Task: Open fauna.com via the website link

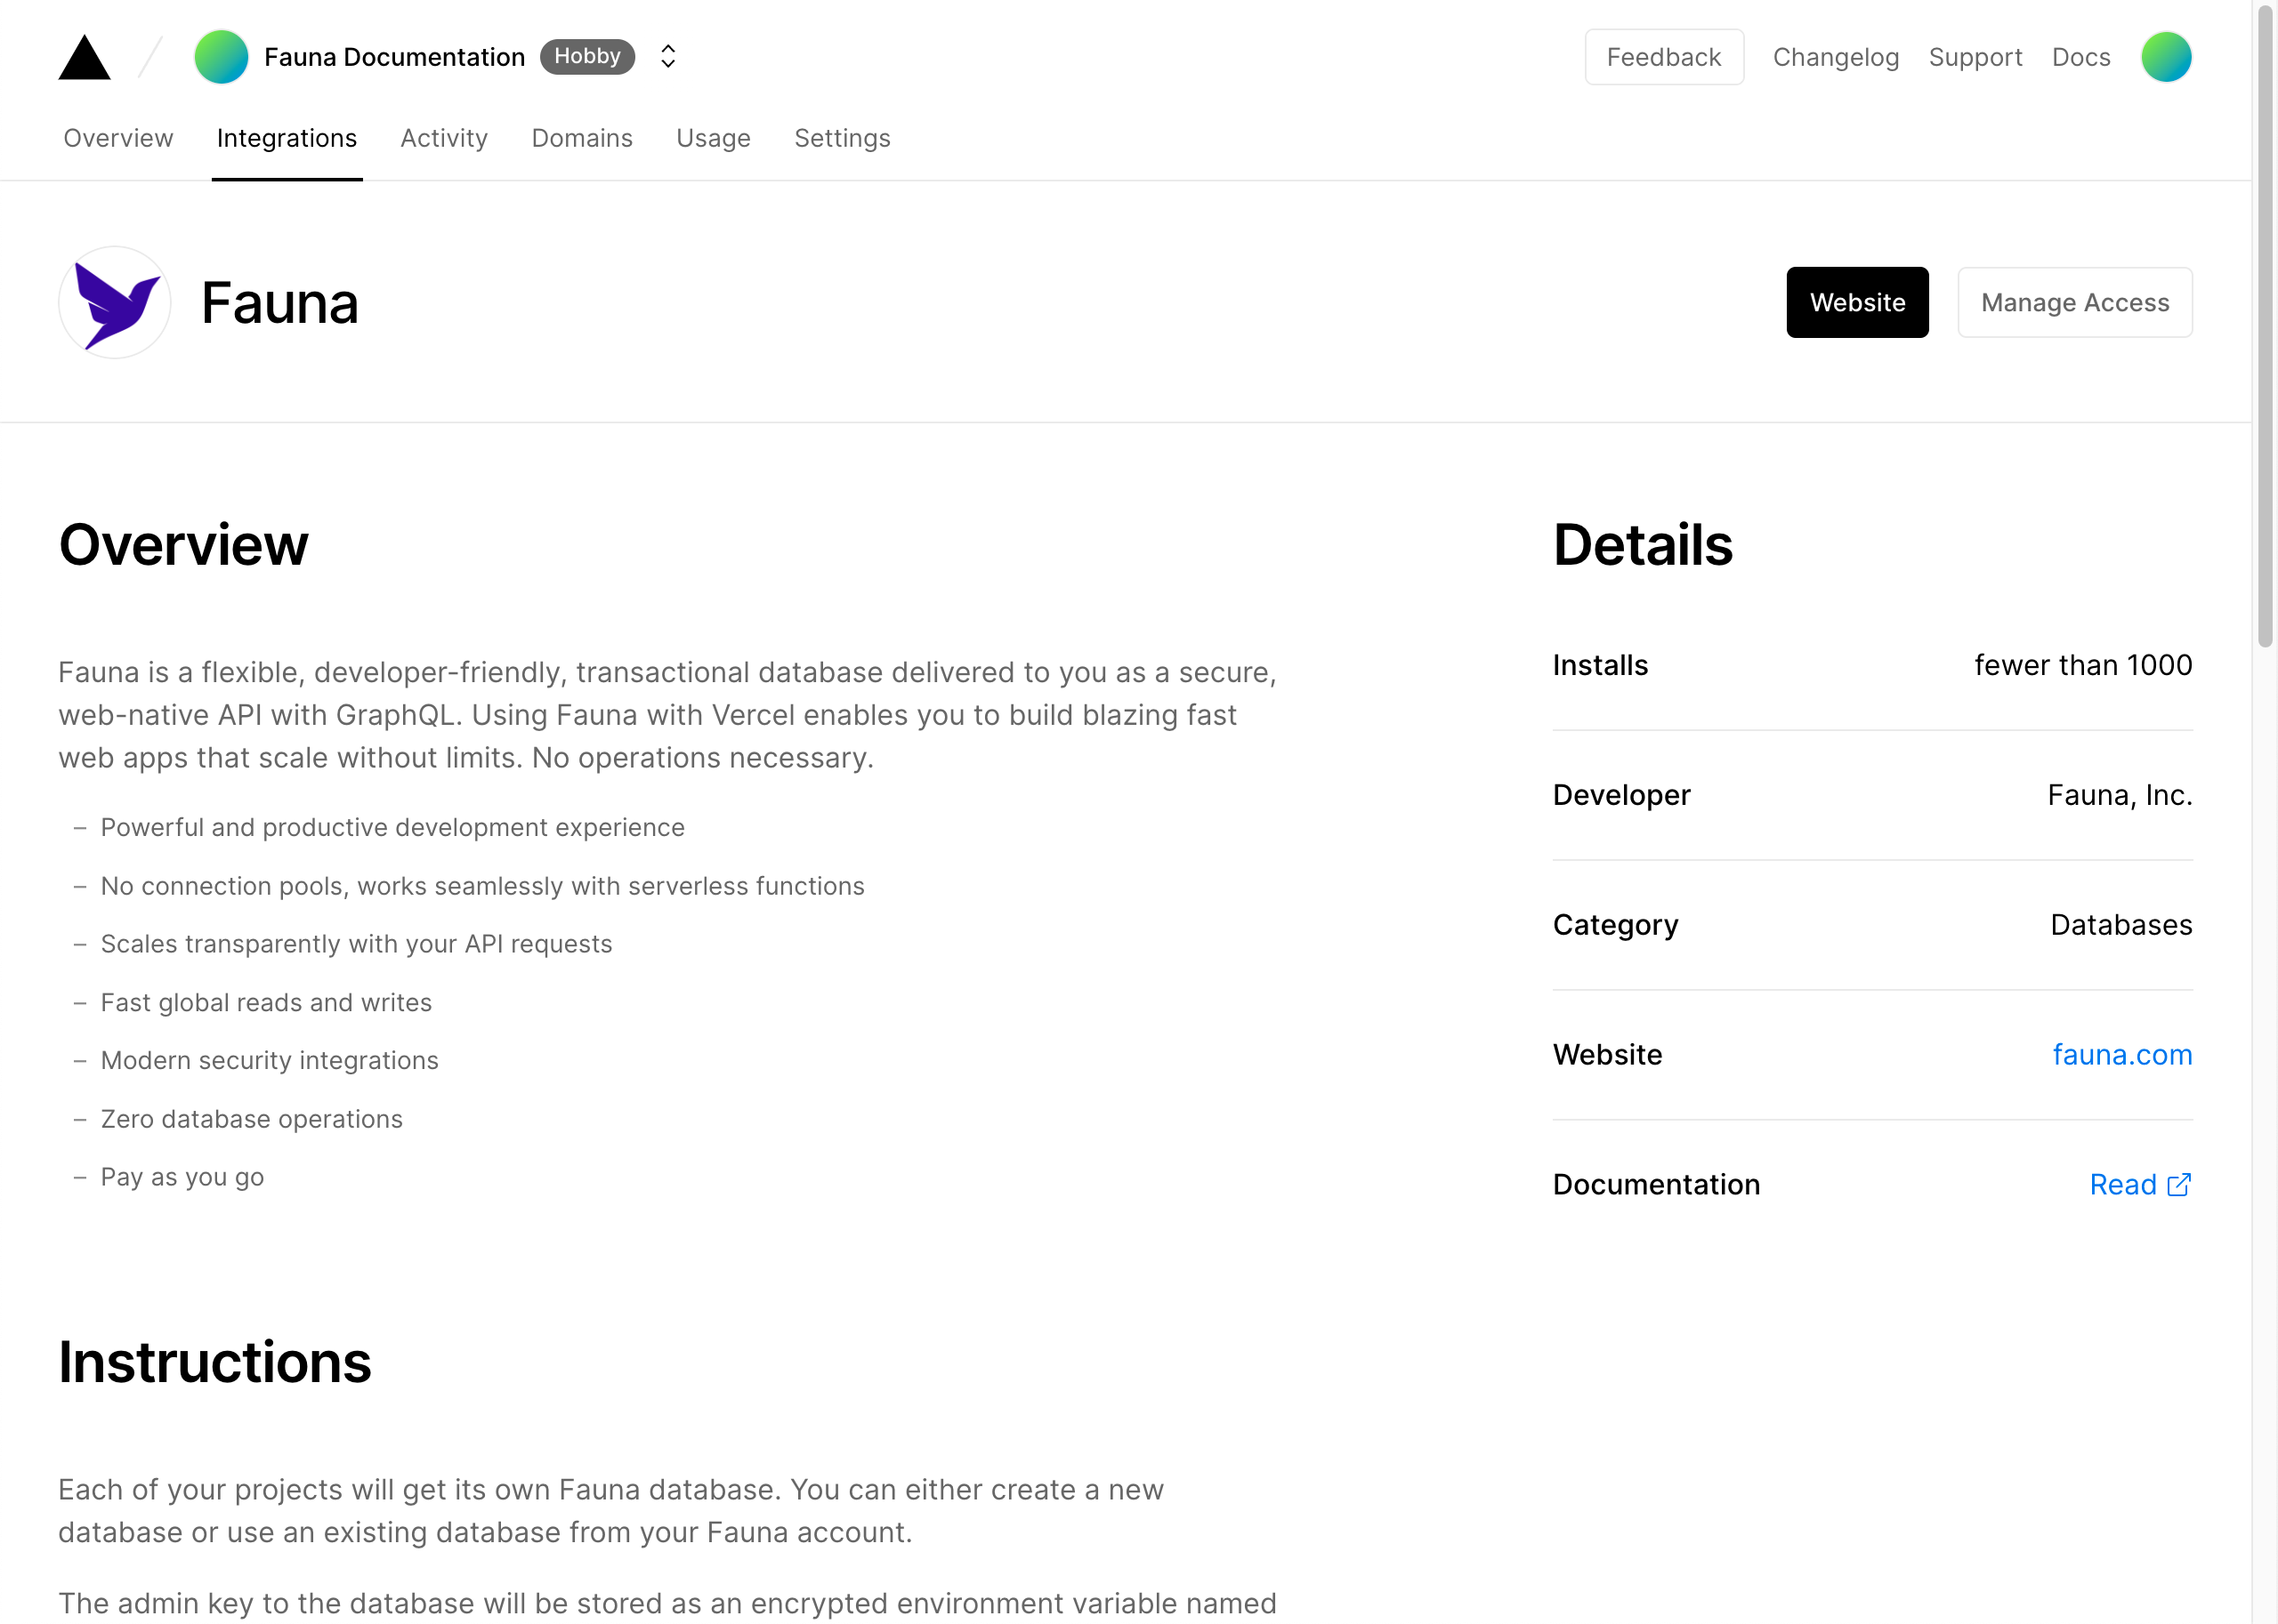Action: click(2125, 1055)
